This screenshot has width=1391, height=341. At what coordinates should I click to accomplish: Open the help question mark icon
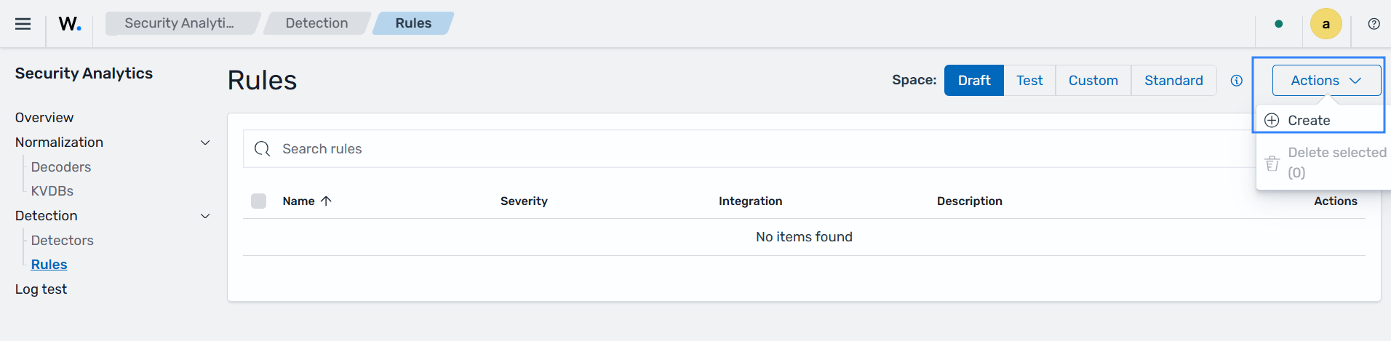coord(1374,24)
